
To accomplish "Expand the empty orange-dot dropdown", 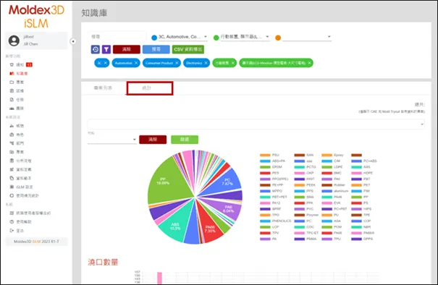I will pyautogui.click(x=307, y=37).
